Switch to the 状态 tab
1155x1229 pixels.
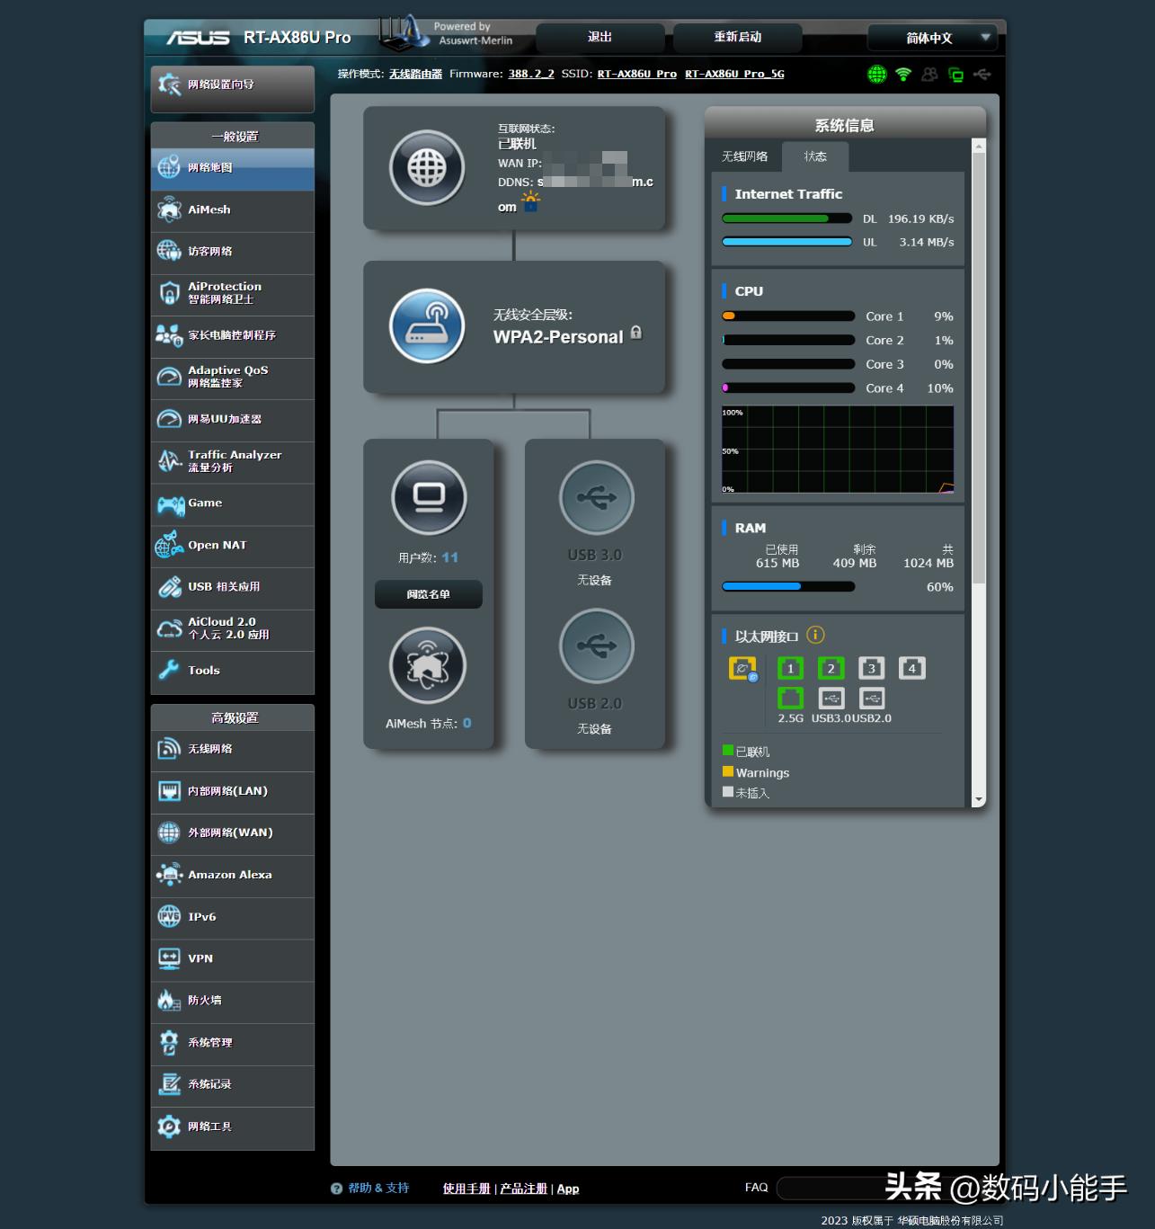pyautogui.click(x=815, y=156)
